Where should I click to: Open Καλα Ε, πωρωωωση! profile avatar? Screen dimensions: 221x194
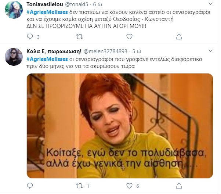click(14, 57)
